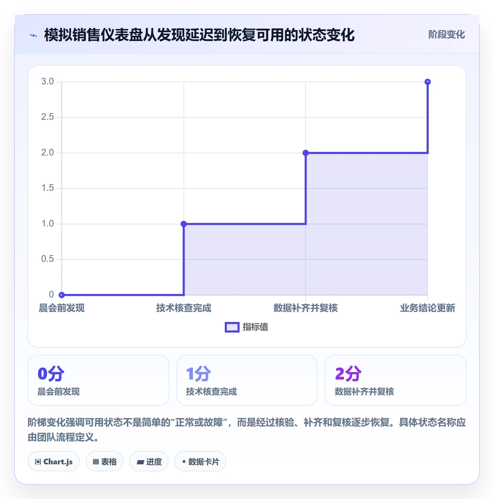Click y-axis value 2.0
Viewport: 494px width, 499px height.
point(48,153)
